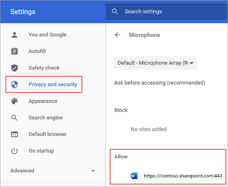228x187 pixels.
Task: Click the person icon beside You and Google
Action: pos(14,35)
